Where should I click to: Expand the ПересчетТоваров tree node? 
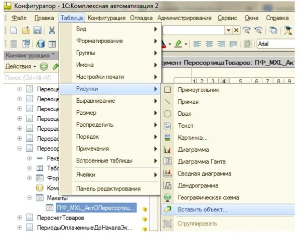coord(20,217)
